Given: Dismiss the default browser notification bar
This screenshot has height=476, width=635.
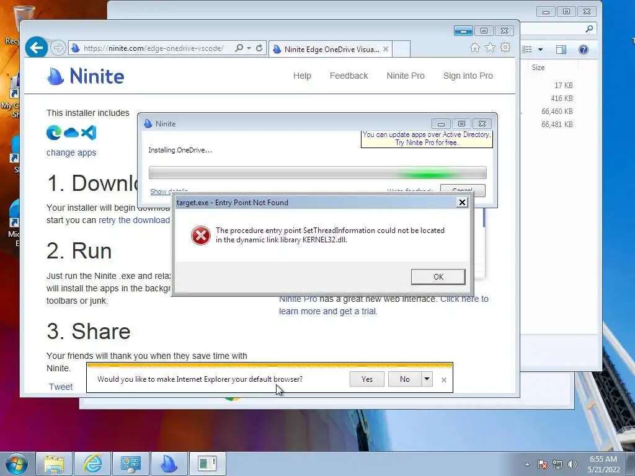Looking at the screenshot, I should point(444,380).
